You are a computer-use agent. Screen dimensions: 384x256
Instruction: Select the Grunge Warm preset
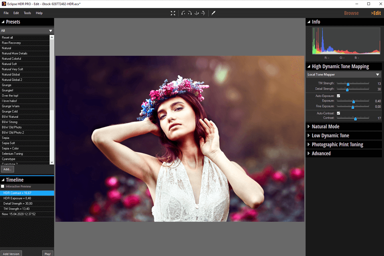point(10,106)
